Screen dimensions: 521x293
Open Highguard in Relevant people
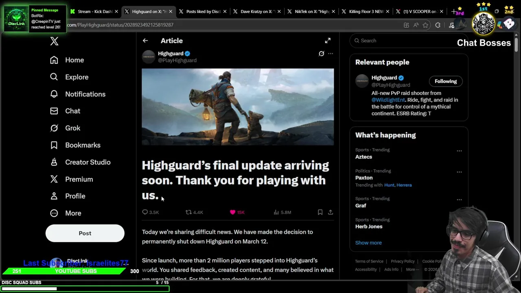coord(384,77)
